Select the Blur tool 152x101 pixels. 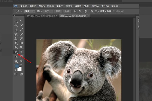tap(16, 47)
